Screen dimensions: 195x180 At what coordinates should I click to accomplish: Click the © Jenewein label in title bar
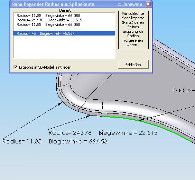coord(130,4)
